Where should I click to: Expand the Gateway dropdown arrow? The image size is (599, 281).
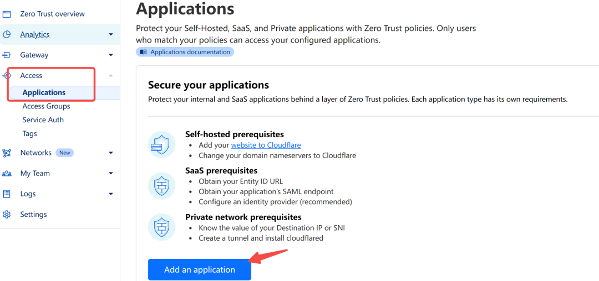(x=111, y=55)
